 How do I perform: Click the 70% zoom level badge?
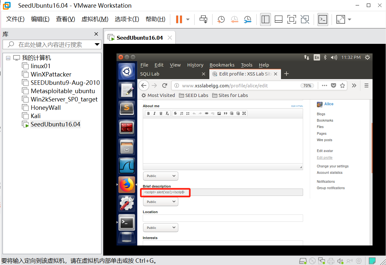pos(307,86)
